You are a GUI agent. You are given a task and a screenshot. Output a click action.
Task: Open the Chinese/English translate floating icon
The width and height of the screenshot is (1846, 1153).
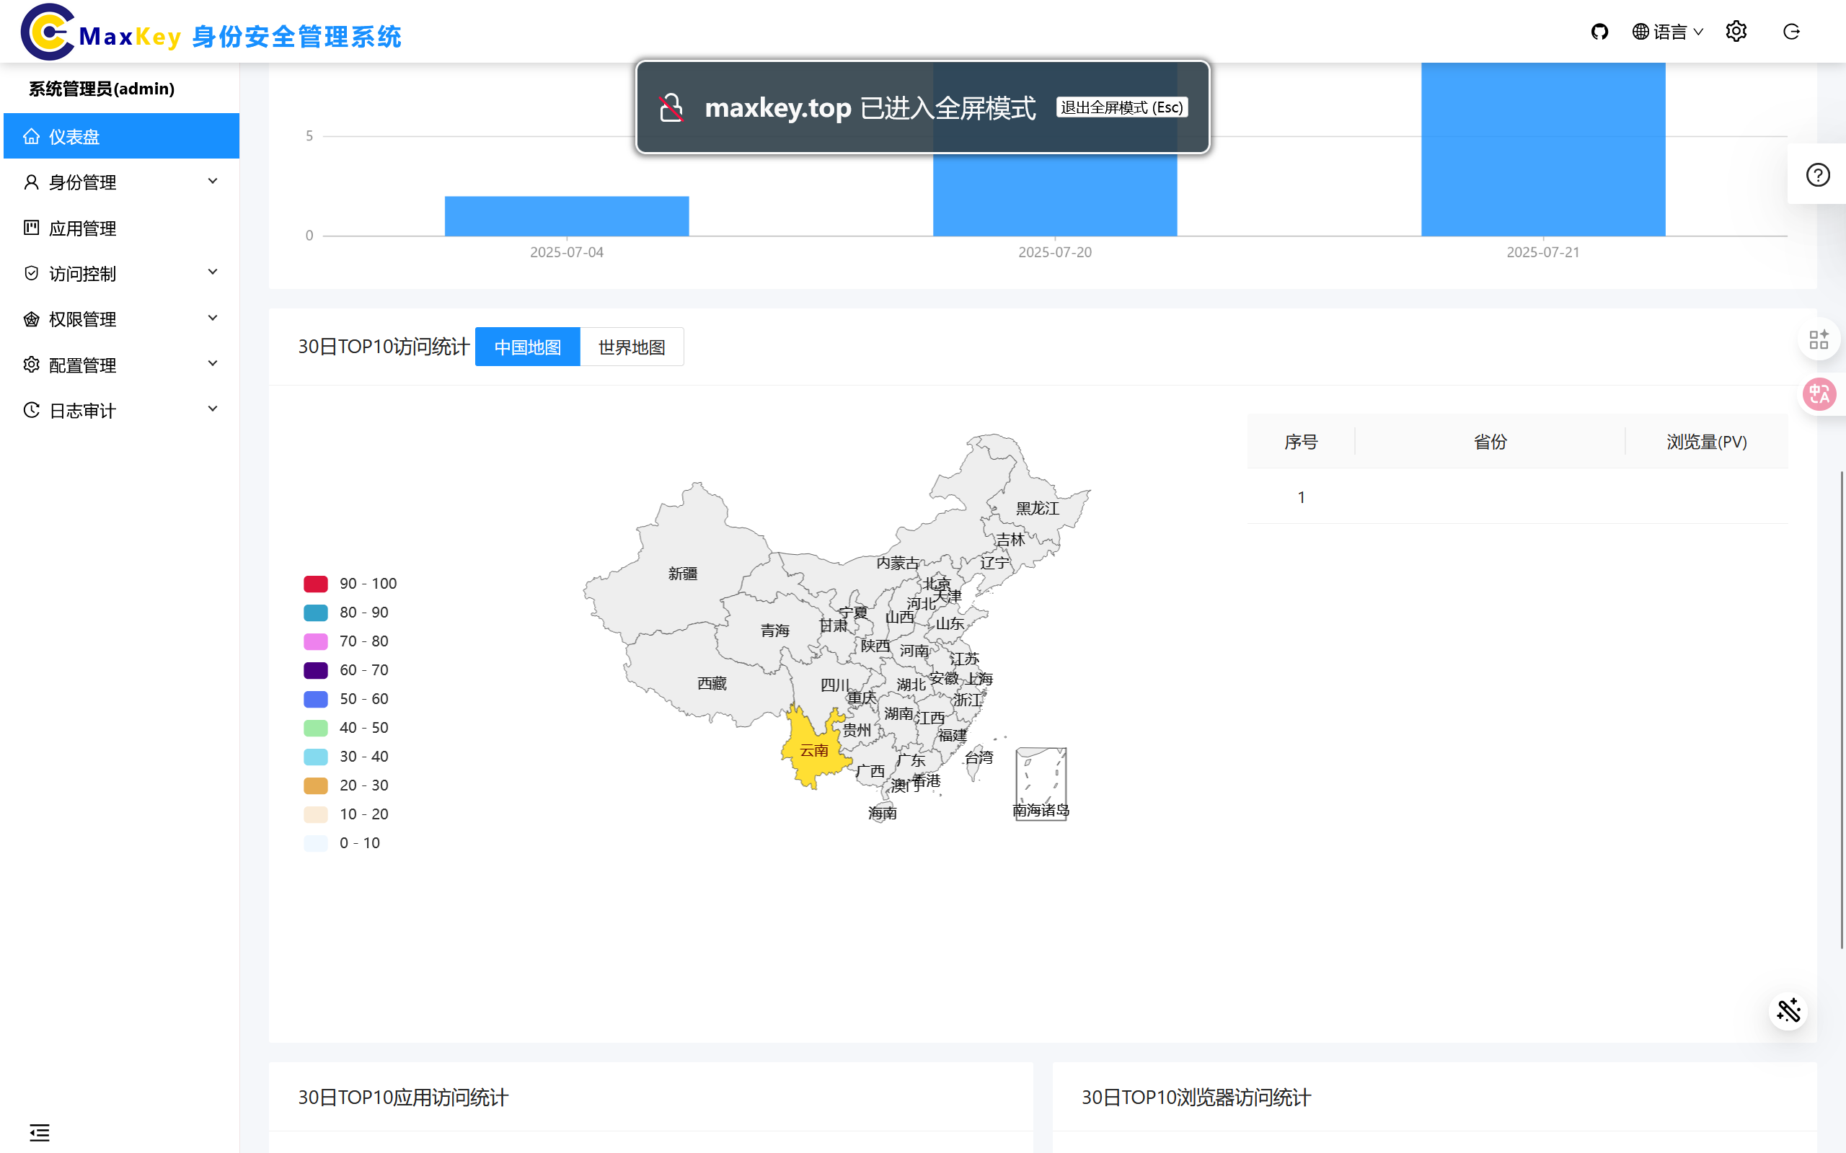tap(1819, 394)
